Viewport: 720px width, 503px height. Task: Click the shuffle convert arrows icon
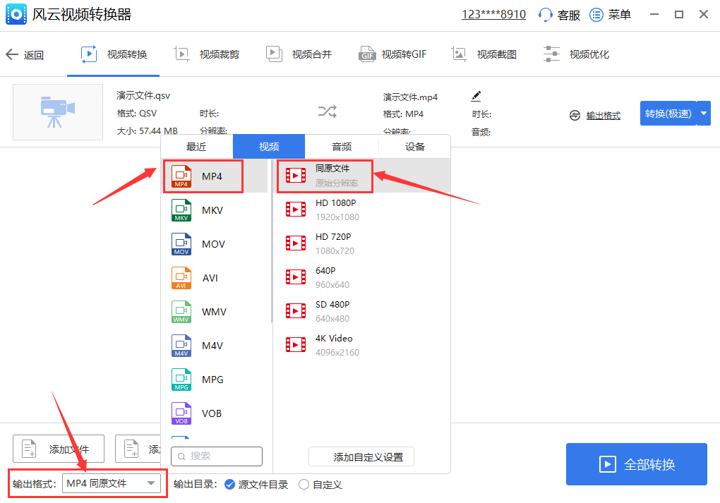pos(328,111)
